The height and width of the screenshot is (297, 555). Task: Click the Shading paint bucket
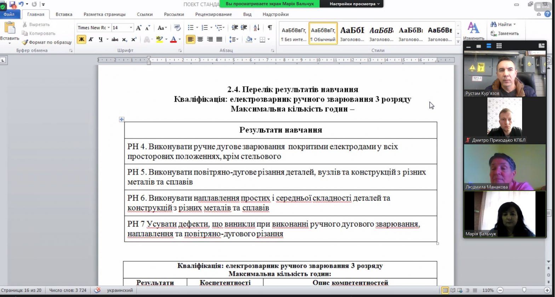coord(249,39)
